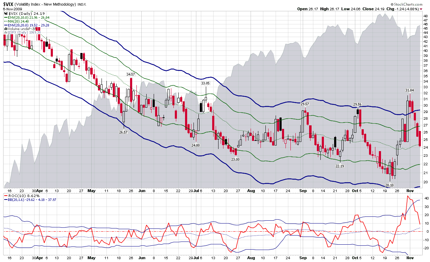Click the 23.00 low annotation
Viewport: 430px width, 262px height.
pos(235,160)
